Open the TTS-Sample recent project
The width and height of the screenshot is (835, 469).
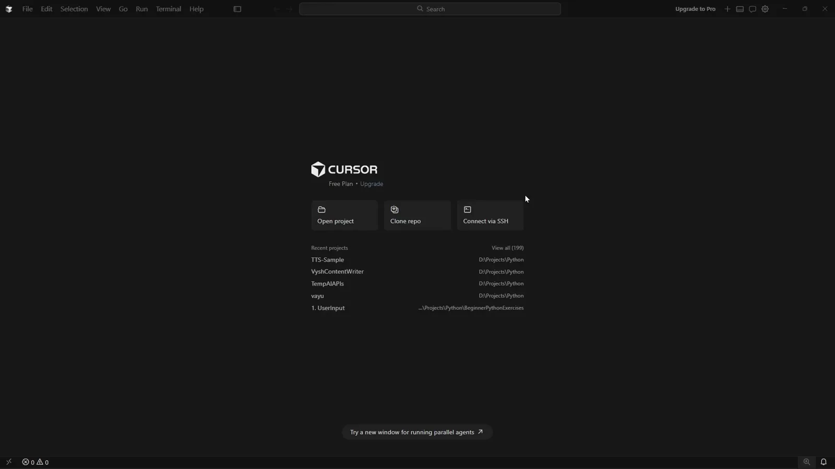point(417,260)
